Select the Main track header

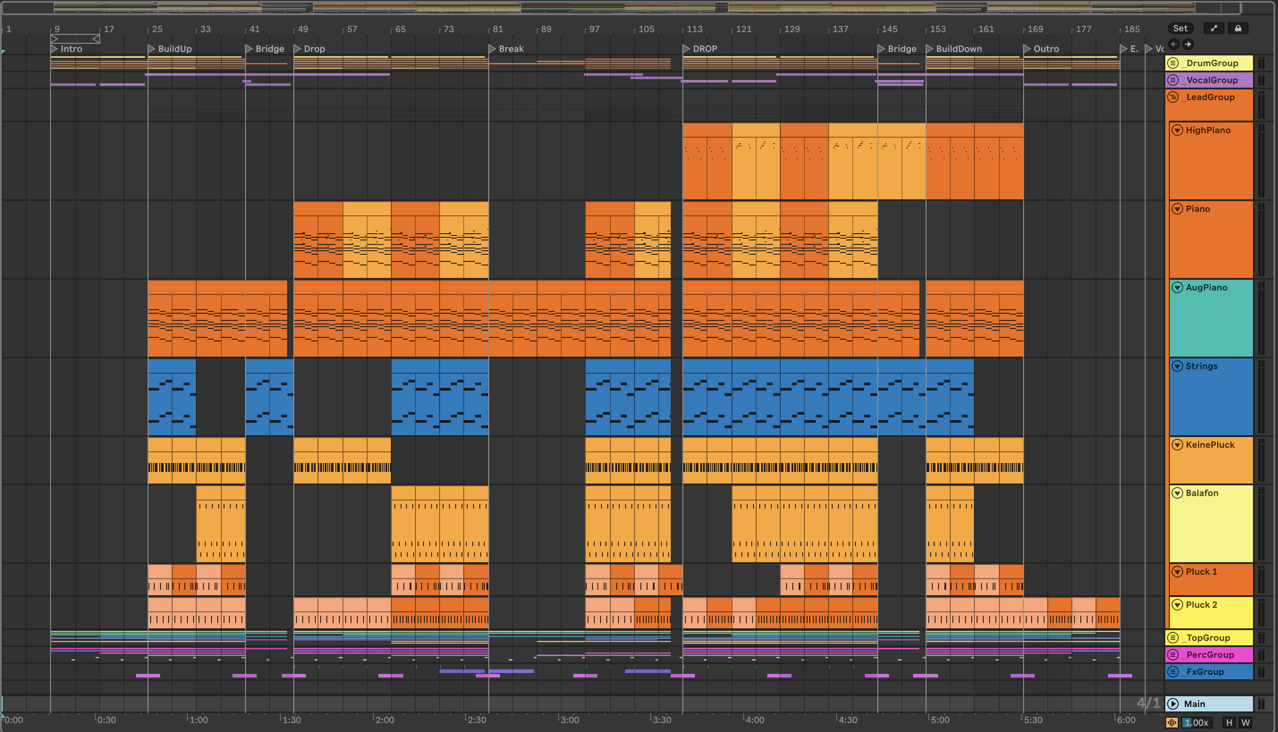pyautogui.click(x=1209, y=704)
